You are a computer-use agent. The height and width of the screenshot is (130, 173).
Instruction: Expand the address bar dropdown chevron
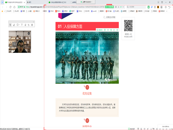pyautogui.click(x=123, y=7)
